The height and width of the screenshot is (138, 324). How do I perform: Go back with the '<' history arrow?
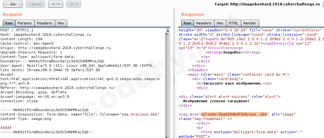(53, 4)
